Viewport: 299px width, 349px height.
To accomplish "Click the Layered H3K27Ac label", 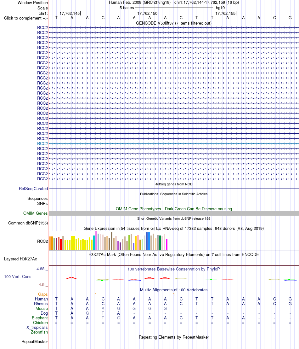I will coord(20,259).
